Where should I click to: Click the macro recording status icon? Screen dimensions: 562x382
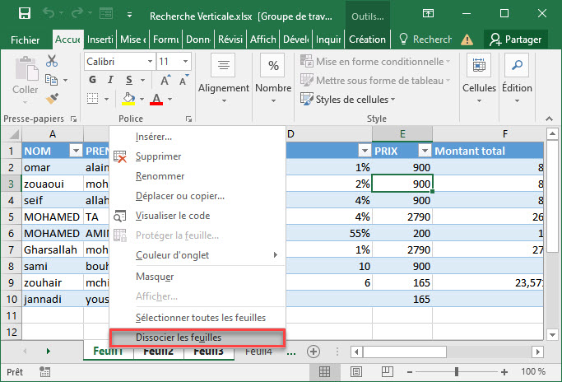point(44,372)
